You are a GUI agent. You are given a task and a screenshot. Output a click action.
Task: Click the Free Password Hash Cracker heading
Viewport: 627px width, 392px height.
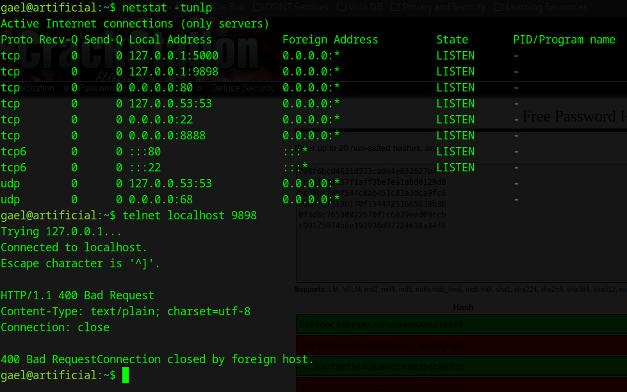[x=573, y=116]
